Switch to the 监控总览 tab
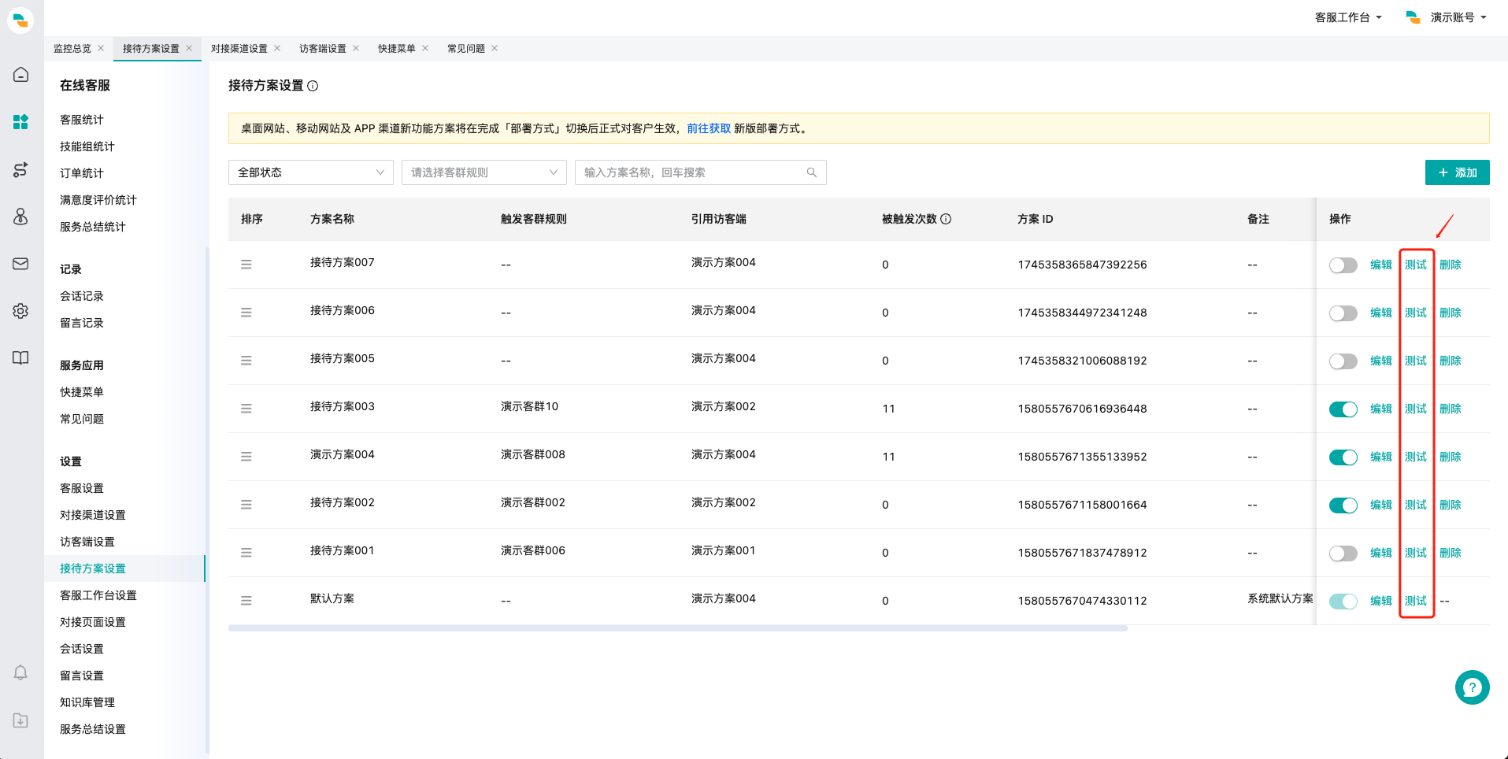The width and height of the screenshot is (1508, 759). coord(72,48)
